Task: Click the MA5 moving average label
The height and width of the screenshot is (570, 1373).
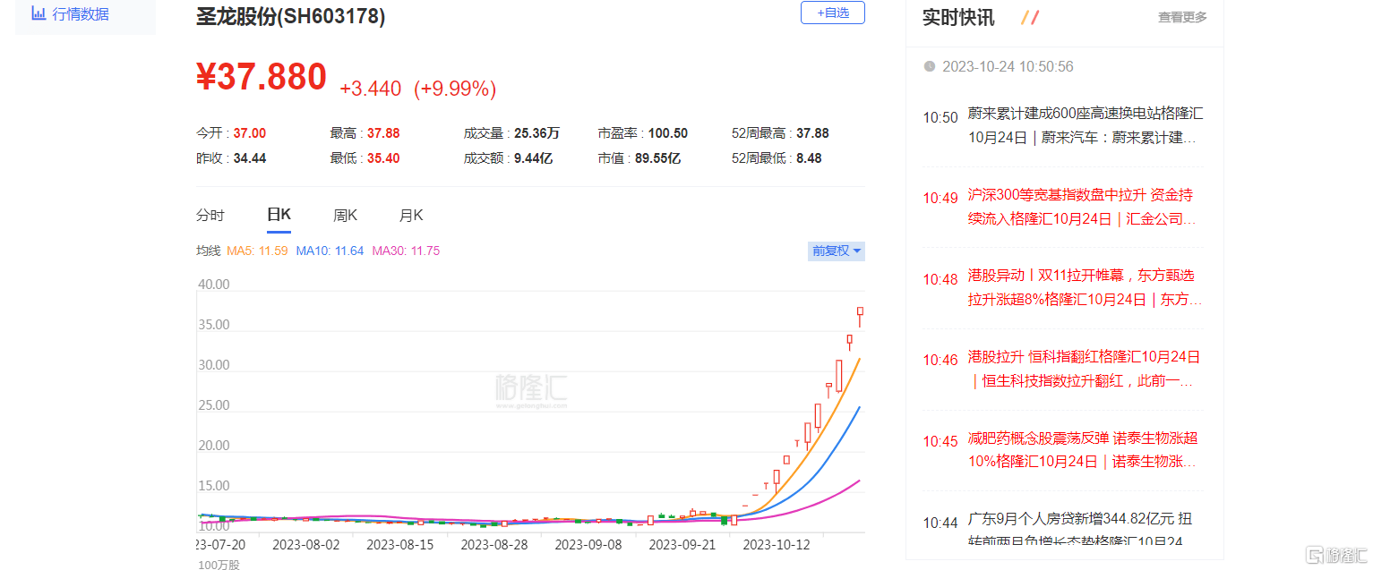Action: 256,251
